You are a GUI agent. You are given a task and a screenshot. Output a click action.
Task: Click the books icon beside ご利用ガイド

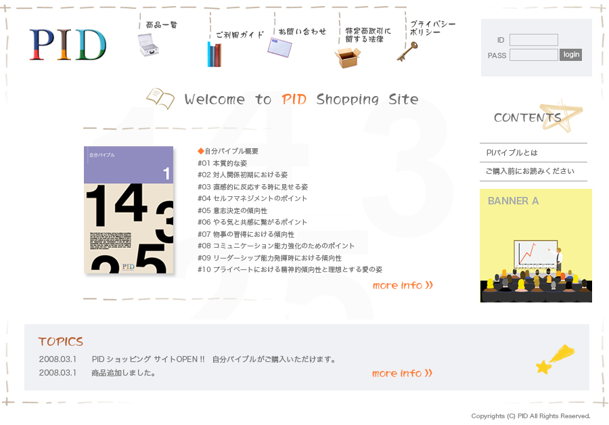click(x=214, y=54)
